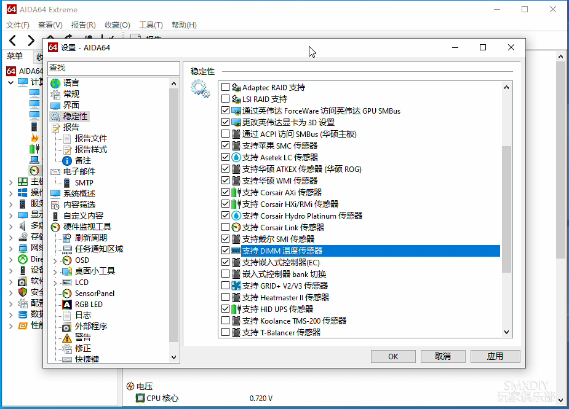Expand the LCD tree node
The width and height of the screenshot is (569, 409).
pyautogui.click(x=55, y=282)
